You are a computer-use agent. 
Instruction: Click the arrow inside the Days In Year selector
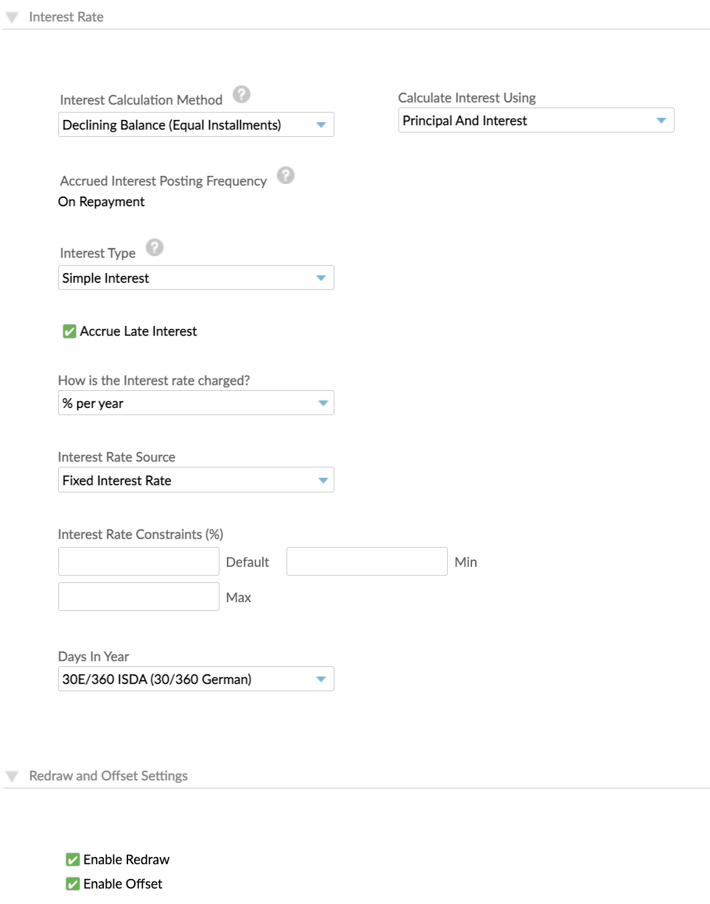click(320, 679)
